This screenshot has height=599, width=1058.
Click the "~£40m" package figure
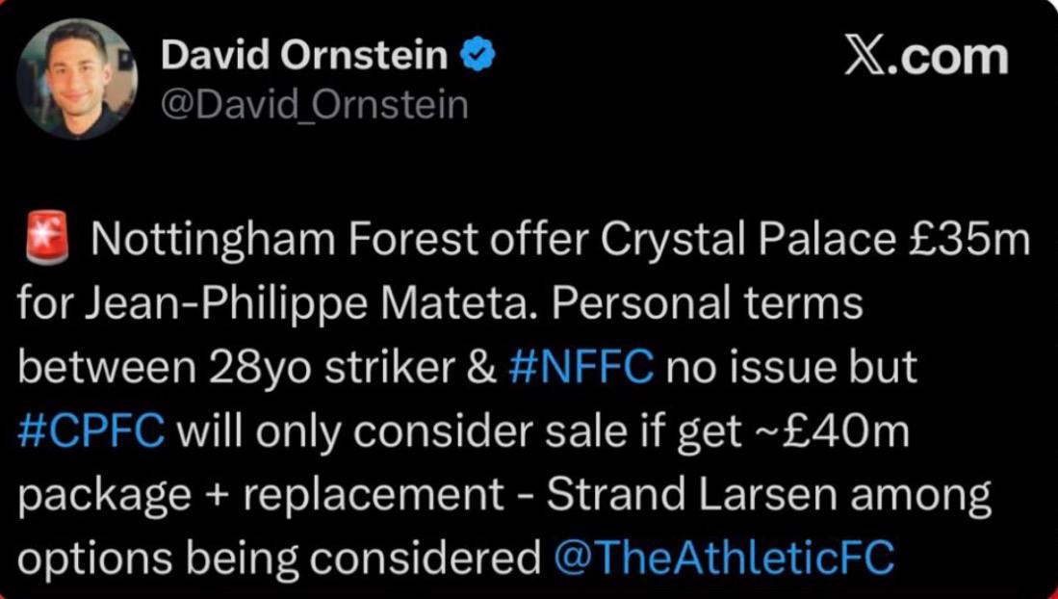(831, 430)
